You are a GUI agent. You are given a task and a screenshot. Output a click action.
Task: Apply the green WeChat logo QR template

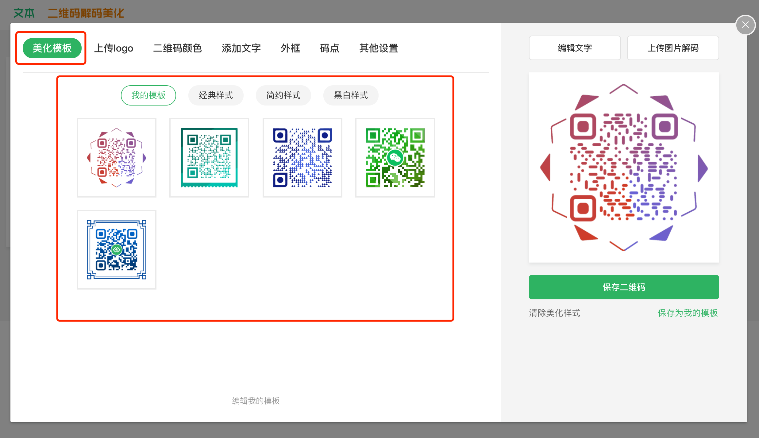(395, 158)
